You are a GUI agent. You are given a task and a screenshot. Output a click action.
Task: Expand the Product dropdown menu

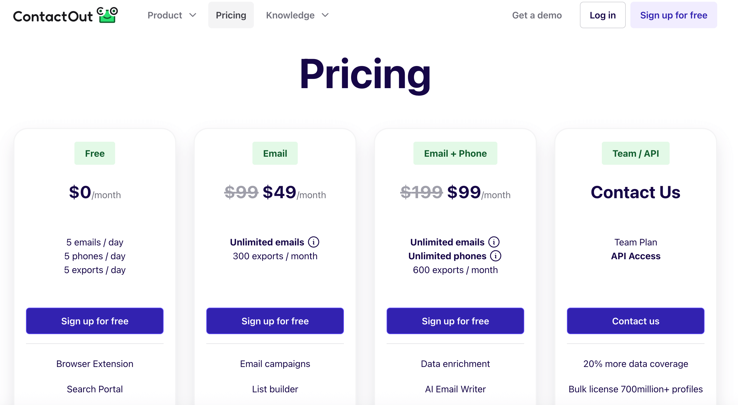[171, 15]
